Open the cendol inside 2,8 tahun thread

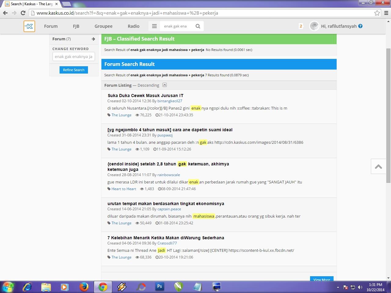[168, 167]
